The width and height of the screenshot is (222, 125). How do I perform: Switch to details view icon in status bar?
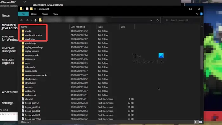196,122
